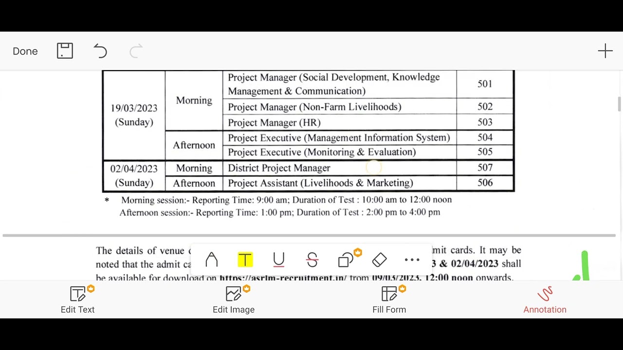The image size is (623, 350).
Task: Click "Project Manager (Non-Farm Livelihoods)"
Action: pos(314,107)
